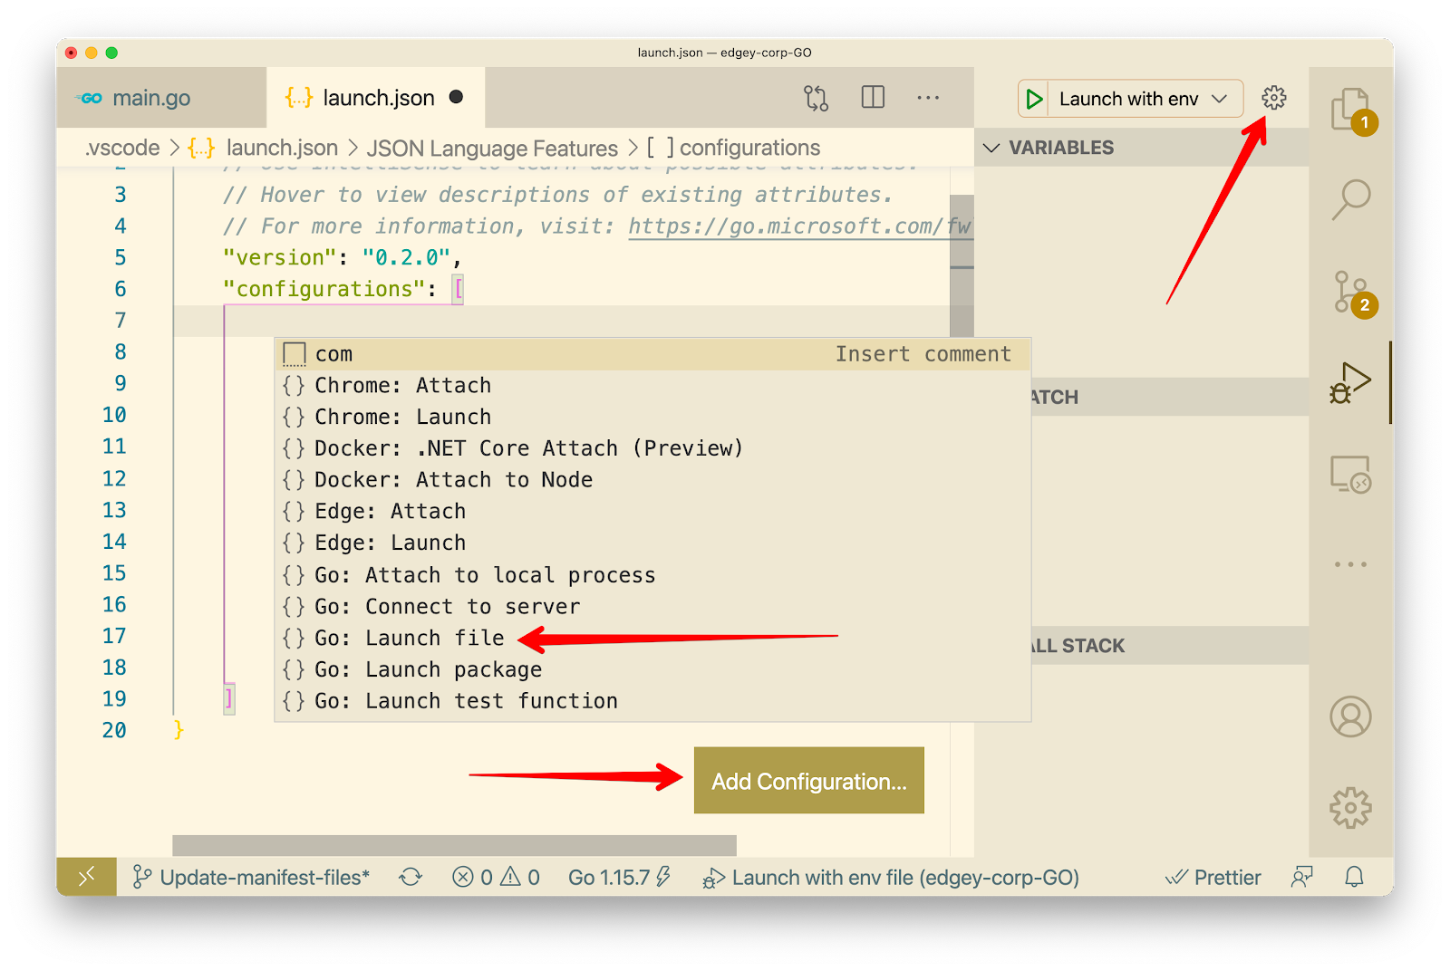Viewport: 1450px width, 971px height.
Task: Synchronize changes icon in status bar
Action: 411,877
